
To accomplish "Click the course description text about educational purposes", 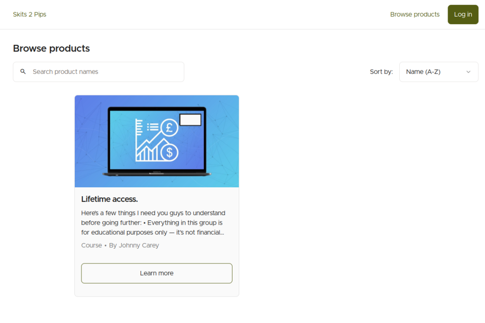I will pos(153,223).
